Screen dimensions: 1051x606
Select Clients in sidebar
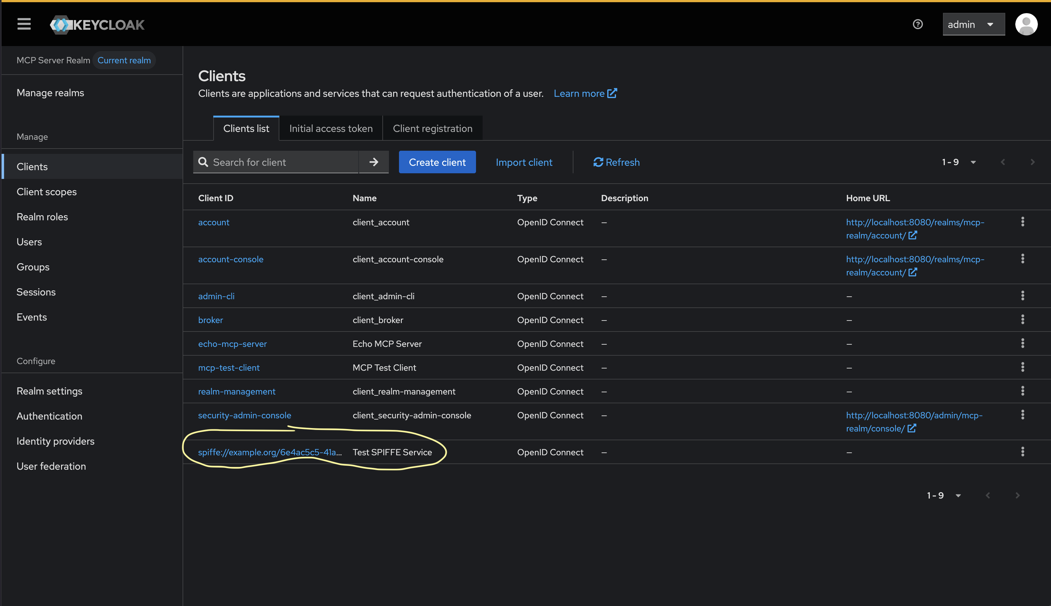click(92, 166)
